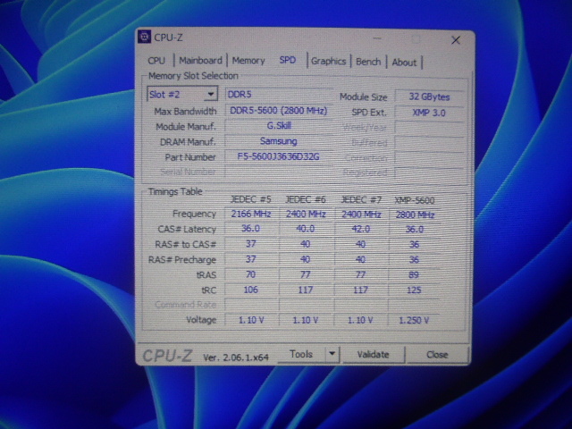
Task: Minimize the CPU-Z window
Action: point(377,38)
